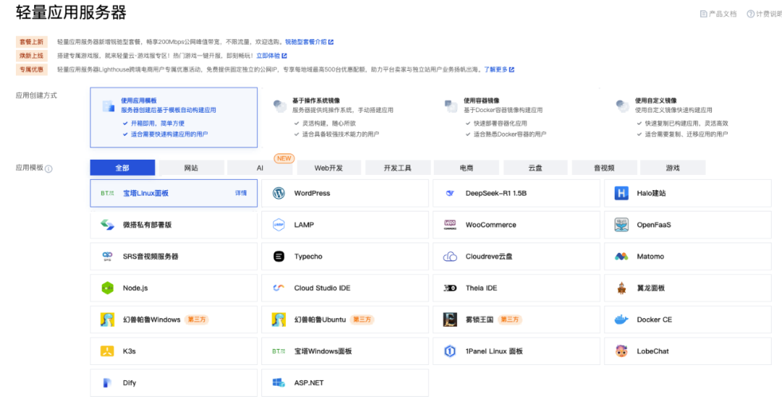Image resolution: width=782 pixels, height=404 pixels.
Task: Click the Halo建站 blue H icon
Action: click(621, 193)
